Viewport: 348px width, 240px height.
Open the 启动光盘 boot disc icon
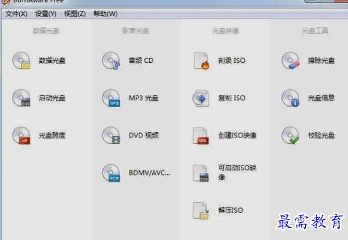click(x=22, y=98)
